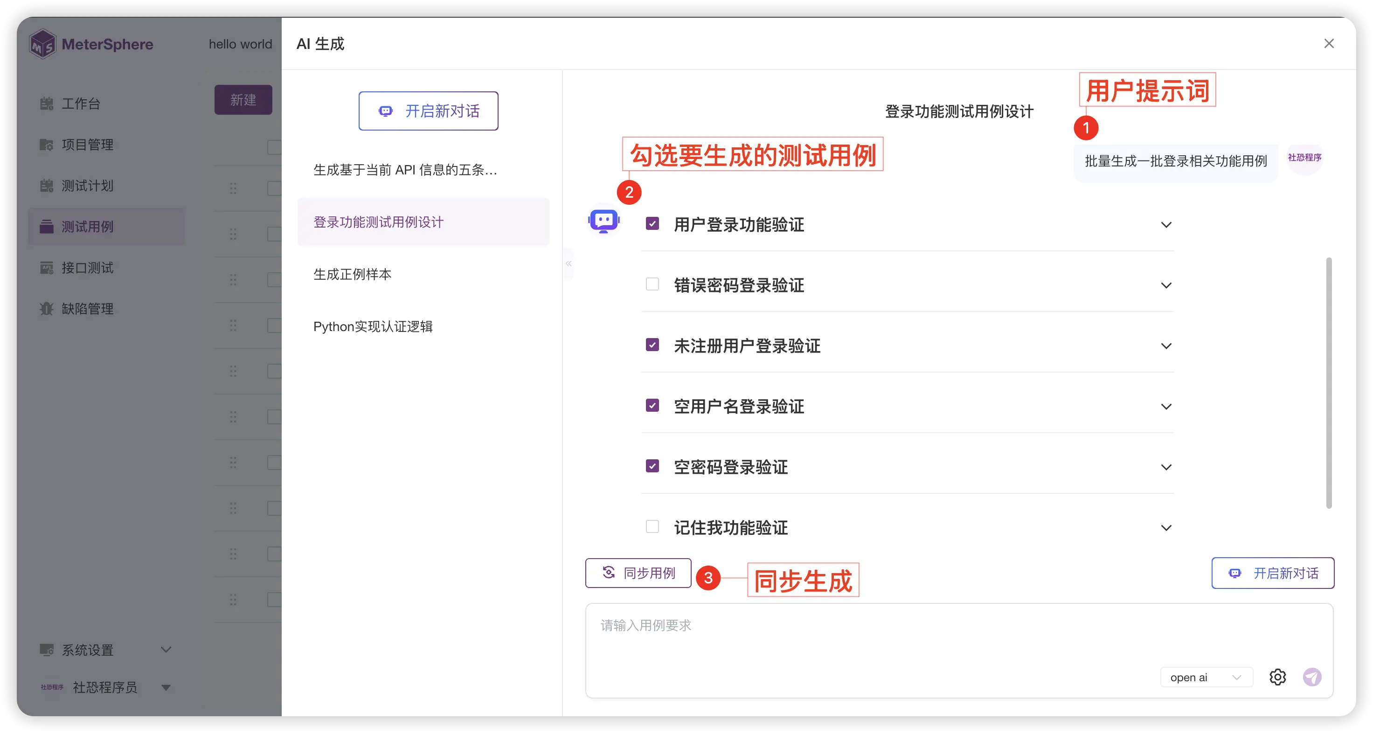Click 同步用例 button

point(638,573)
